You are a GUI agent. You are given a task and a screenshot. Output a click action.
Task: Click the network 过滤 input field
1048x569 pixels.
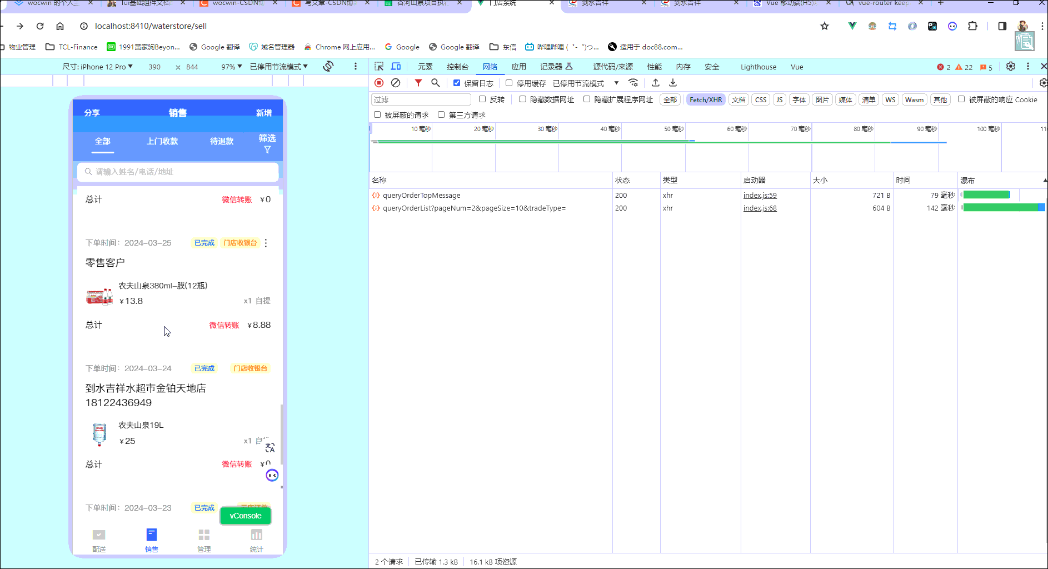coord(421,99)
